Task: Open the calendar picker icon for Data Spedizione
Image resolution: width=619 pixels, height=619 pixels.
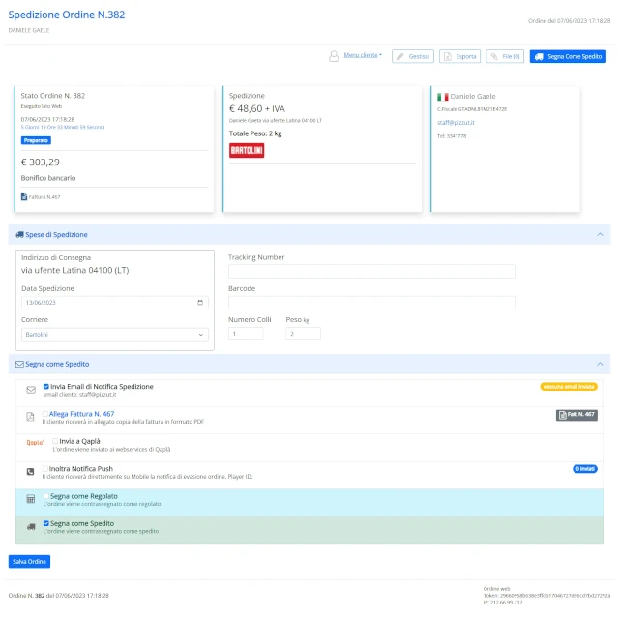Action: coord(200,303)
